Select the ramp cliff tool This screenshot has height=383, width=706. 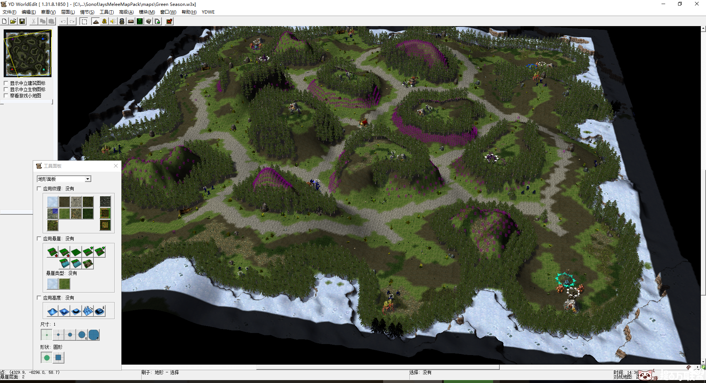point(88,263)
